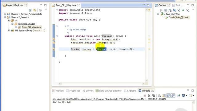This screenshot has width=197, height=111.
Task: Click editor horizontal scrollbar right arrow
Action: [143, 84]
